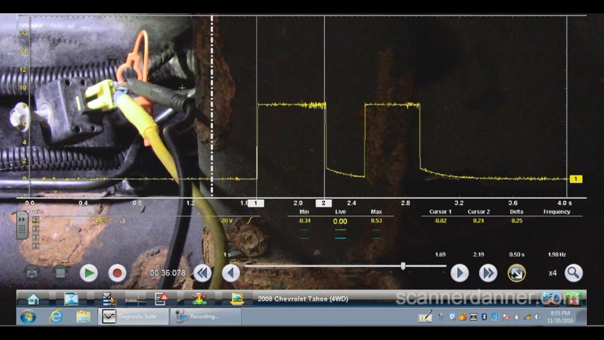Image resolution: width=604 pixels, height=340 pixels.
Task: Switch to the Recording... taskbar window
Action: pyautogui.click(x=206, y=316)
